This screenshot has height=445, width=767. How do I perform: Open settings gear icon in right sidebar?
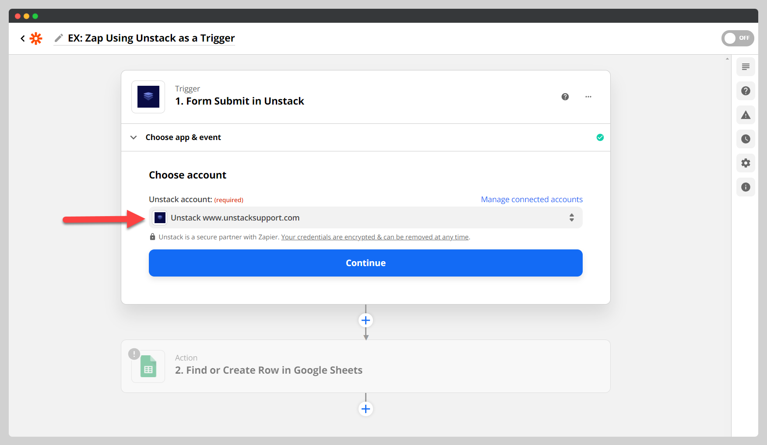[x=746, y=163]
